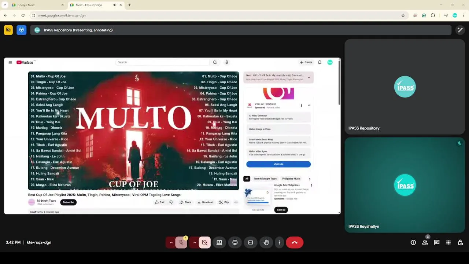
Task: Click the annotation pen icon
Action: [460, 30]
